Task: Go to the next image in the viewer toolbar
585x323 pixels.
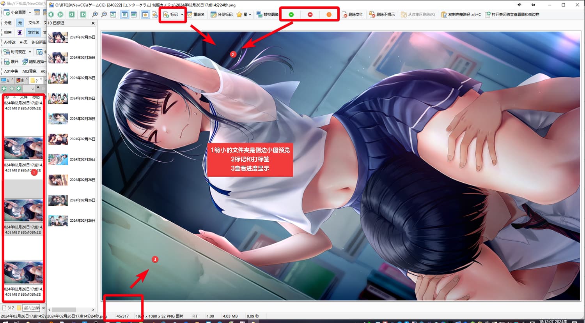Action: 60,14
